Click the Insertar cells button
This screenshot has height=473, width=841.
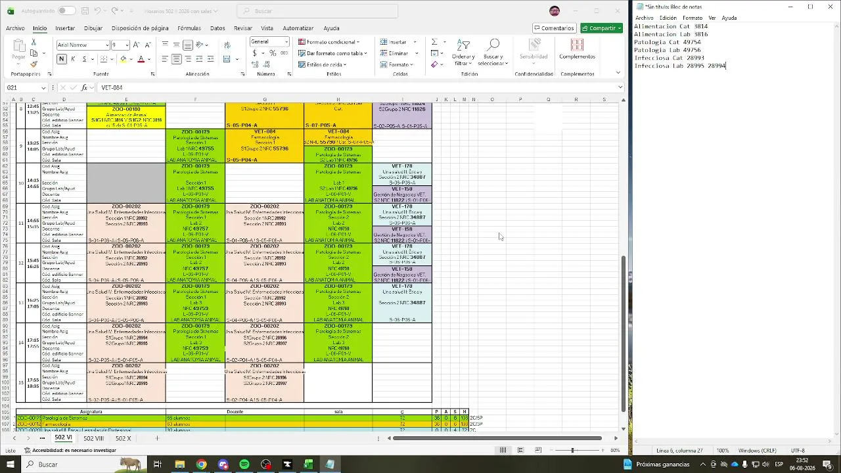click(x=397, y=42)
